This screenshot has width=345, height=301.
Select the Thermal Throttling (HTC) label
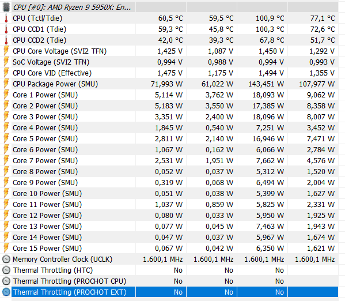pyautogui.click(x=53, y=270)
